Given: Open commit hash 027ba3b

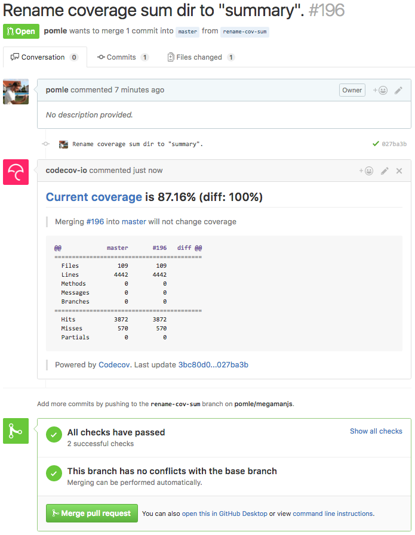Looking at the screenshot, I should [x=394, y=144].
